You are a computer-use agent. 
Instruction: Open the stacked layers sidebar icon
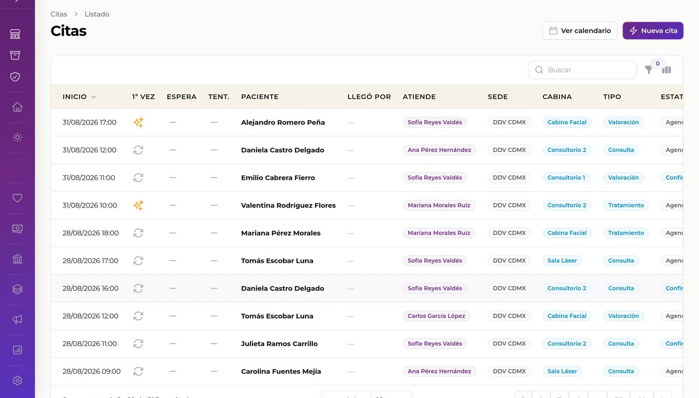17,289
